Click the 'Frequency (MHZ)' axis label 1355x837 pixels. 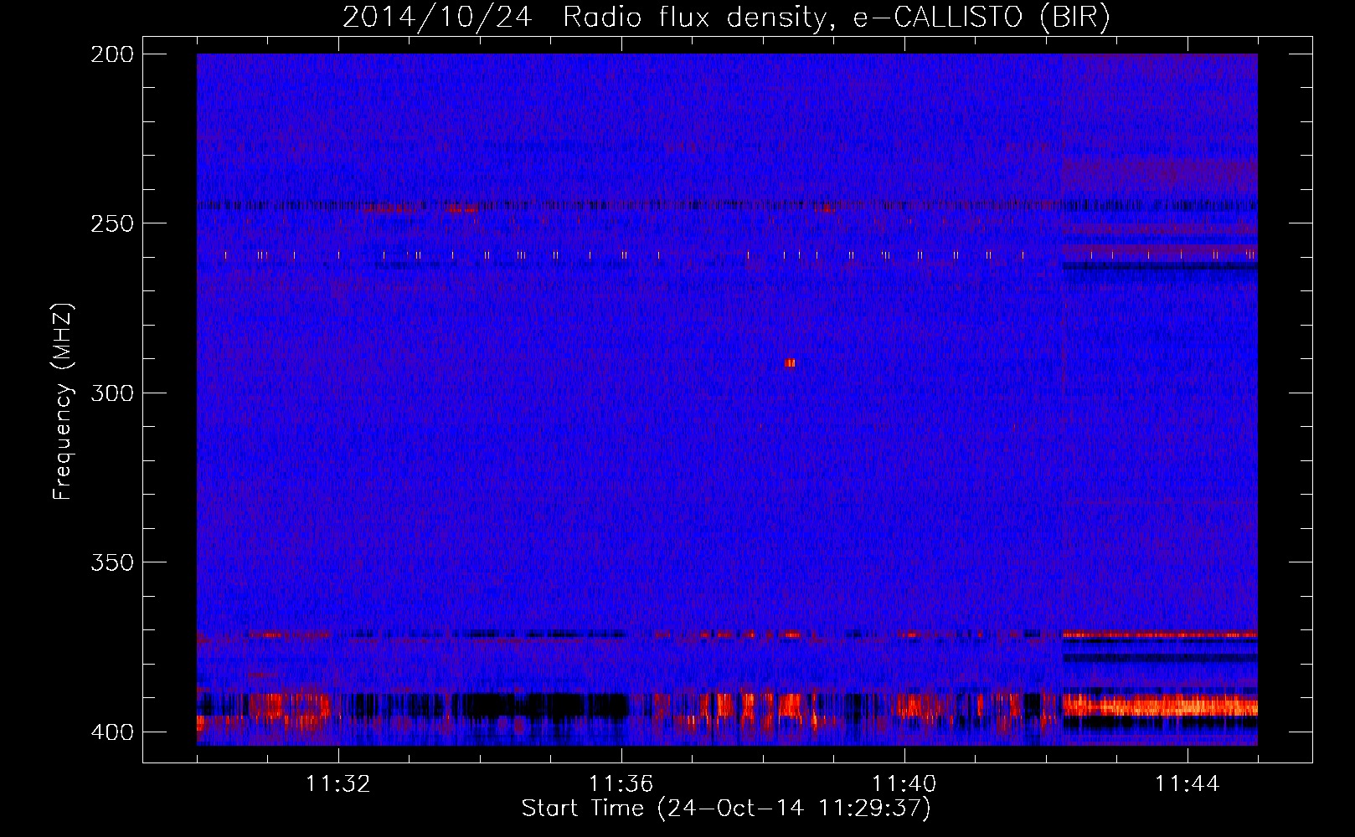(x=63, y=401)
